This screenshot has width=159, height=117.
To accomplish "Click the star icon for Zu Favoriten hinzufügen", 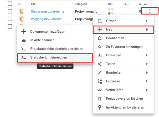I will 100,47.
